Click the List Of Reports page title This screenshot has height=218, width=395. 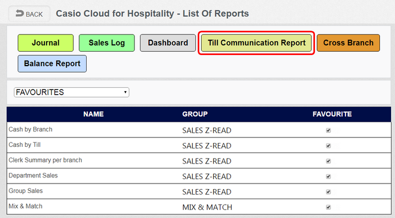point(152,13)
